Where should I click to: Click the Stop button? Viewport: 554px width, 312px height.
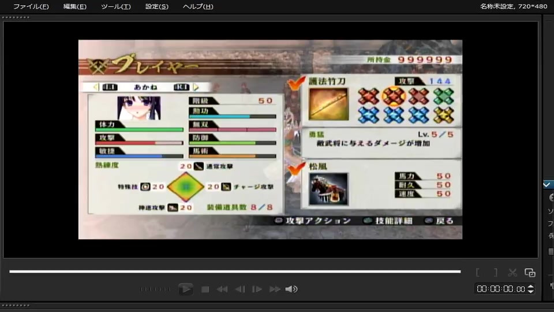coord(205,289)
